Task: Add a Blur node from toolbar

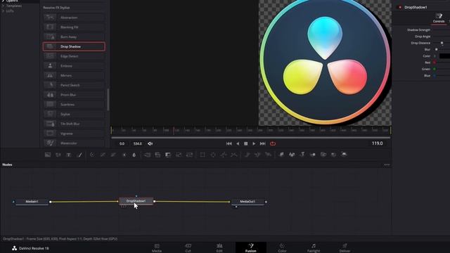Action: [134, 155]
